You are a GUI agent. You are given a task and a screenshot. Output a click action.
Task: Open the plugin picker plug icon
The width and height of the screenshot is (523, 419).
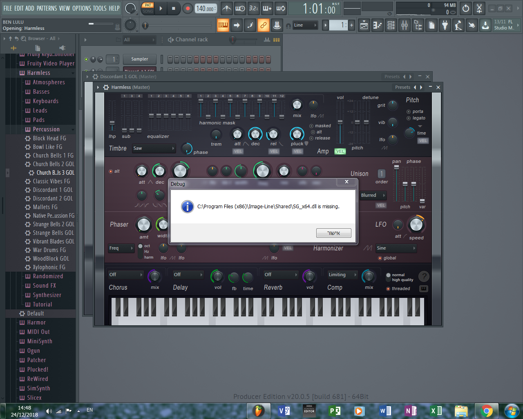445,25
